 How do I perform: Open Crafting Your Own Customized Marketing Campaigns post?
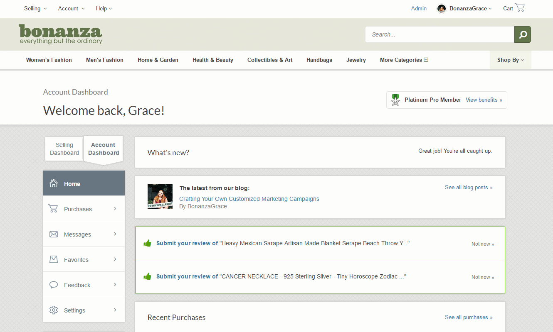coord(249,199)
